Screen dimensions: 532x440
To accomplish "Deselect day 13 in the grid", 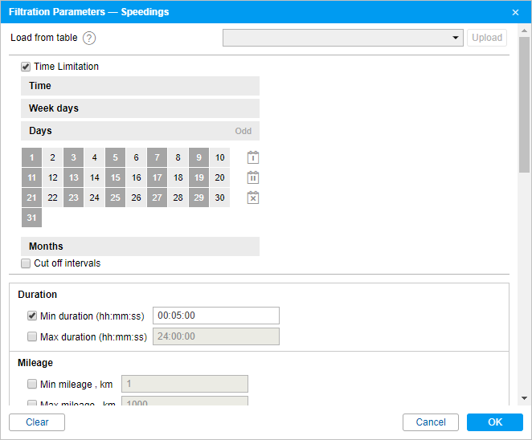I will click(x=74, y=177).
